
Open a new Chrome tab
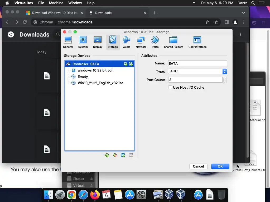tap(155, 13)
